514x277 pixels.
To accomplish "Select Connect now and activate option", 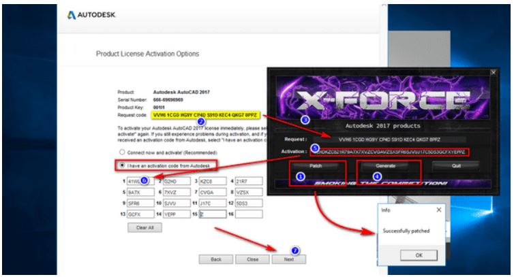I will [122, 152].
